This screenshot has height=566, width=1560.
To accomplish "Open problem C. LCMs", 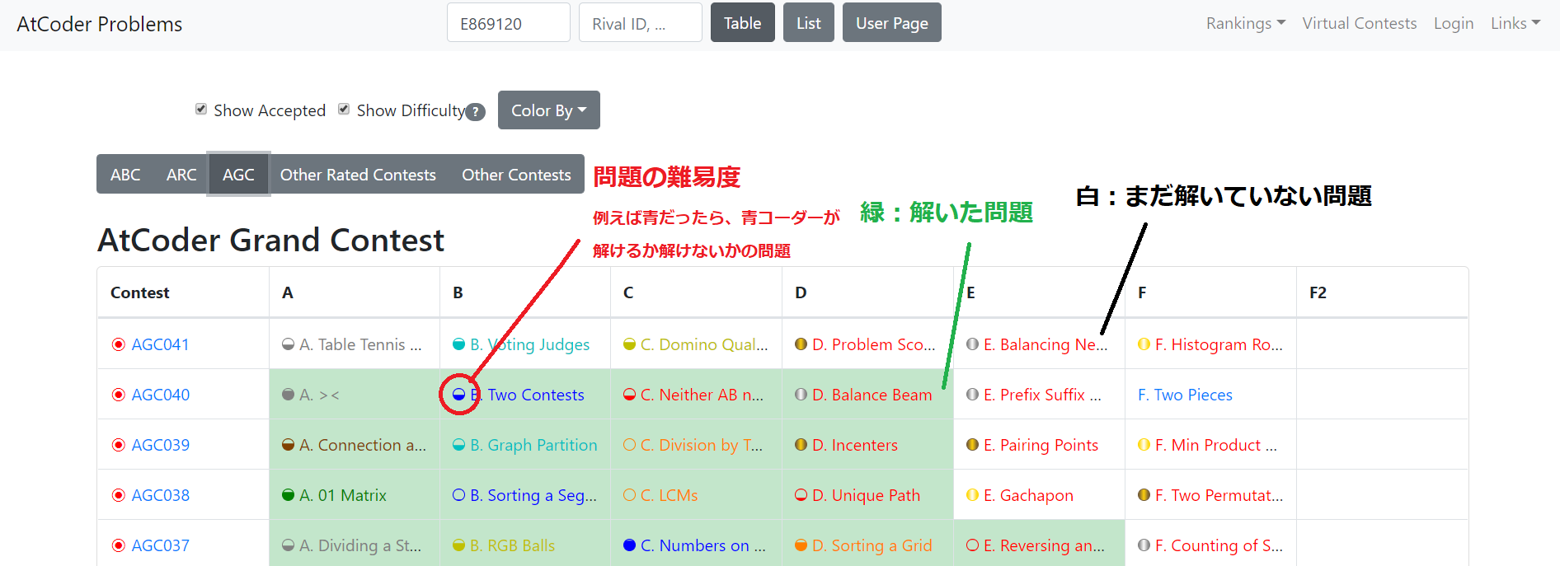I will tap(670, 495).
